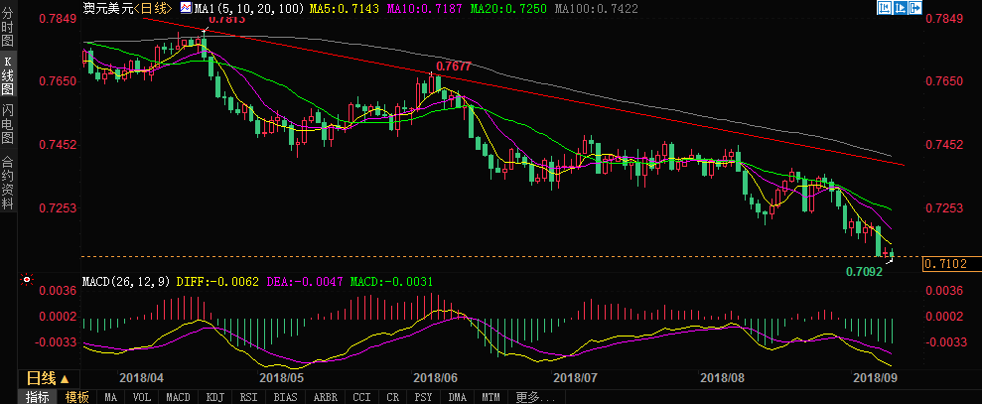
Task: Choose the BIAS indicator
Action: (285, 397)
